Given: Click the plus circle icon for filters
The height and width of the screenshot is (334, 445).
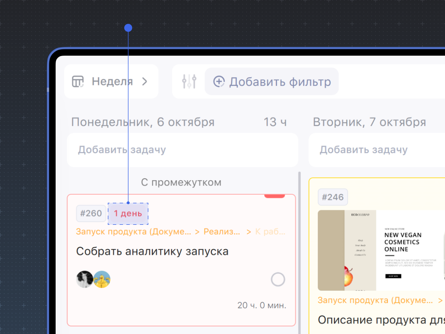Looking at the screenshot, I should tap(219, 81).
